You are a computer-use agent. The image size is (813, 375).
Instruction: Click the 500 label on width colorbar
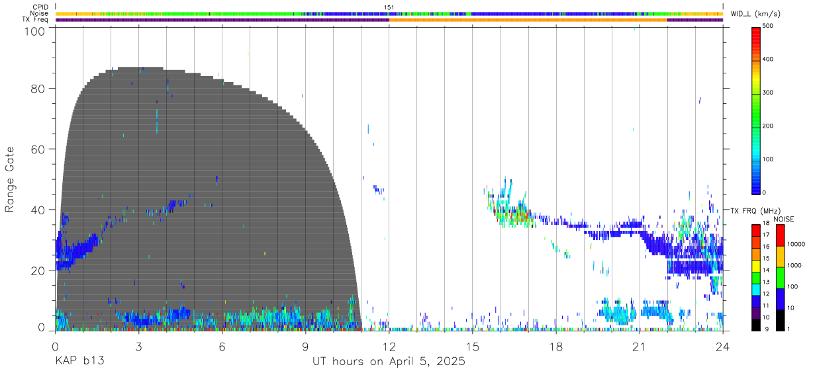coord(768,26)
